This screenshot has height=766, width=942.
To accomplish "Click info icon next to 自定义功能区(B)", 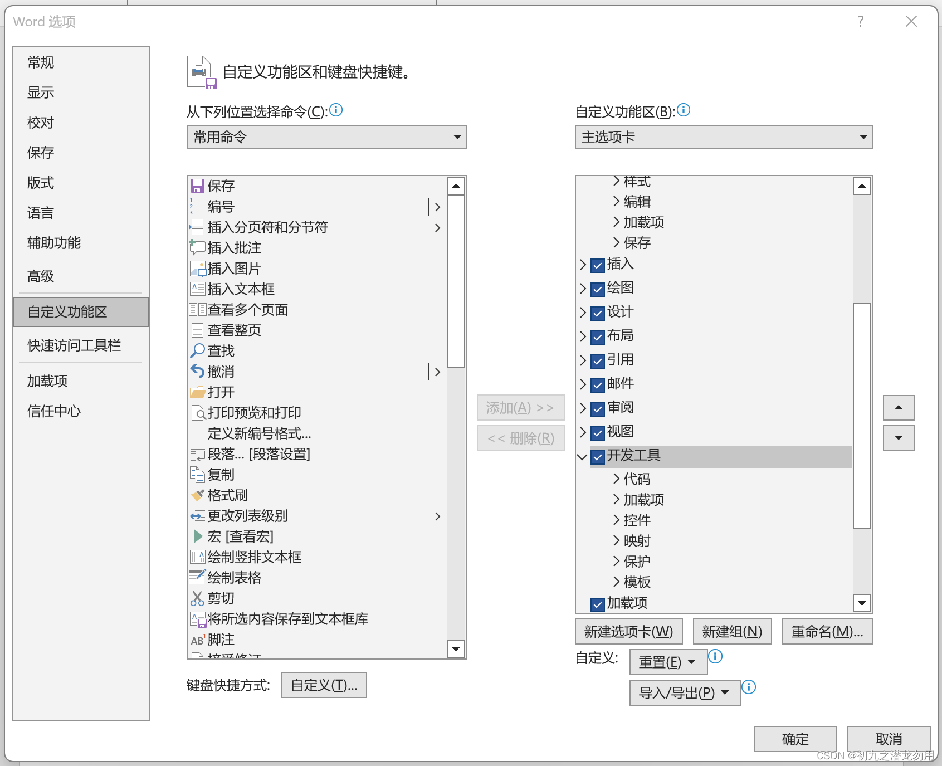I will (684, 110).
